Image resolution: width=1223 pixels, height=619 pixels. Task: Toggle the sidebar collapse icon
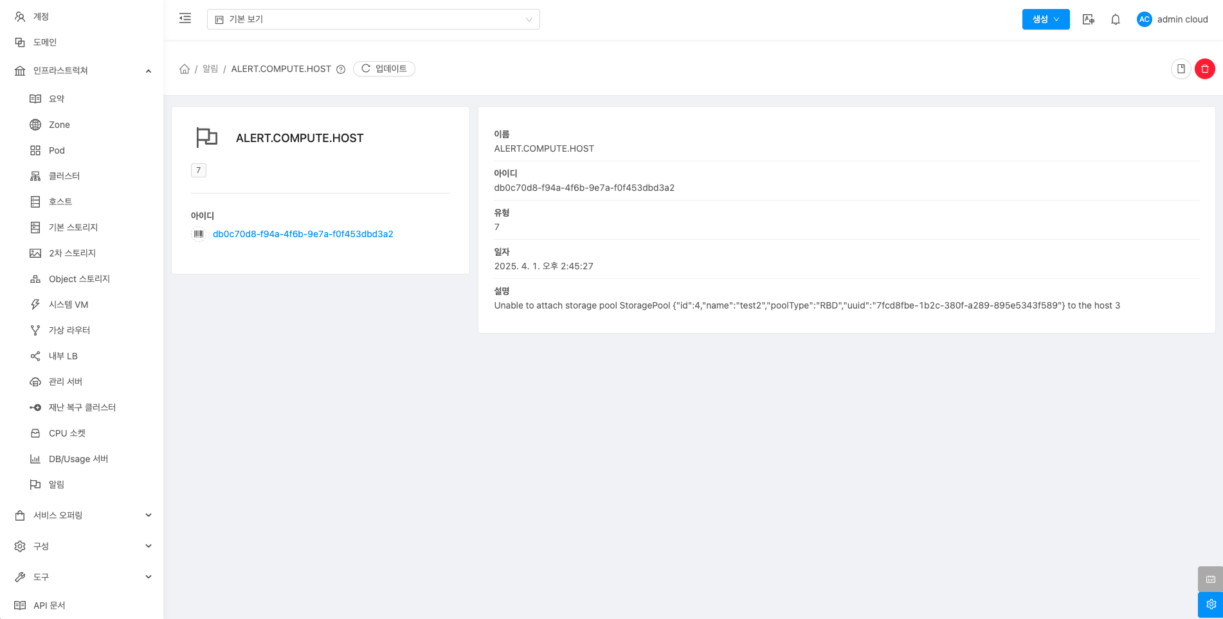[185, 19]
